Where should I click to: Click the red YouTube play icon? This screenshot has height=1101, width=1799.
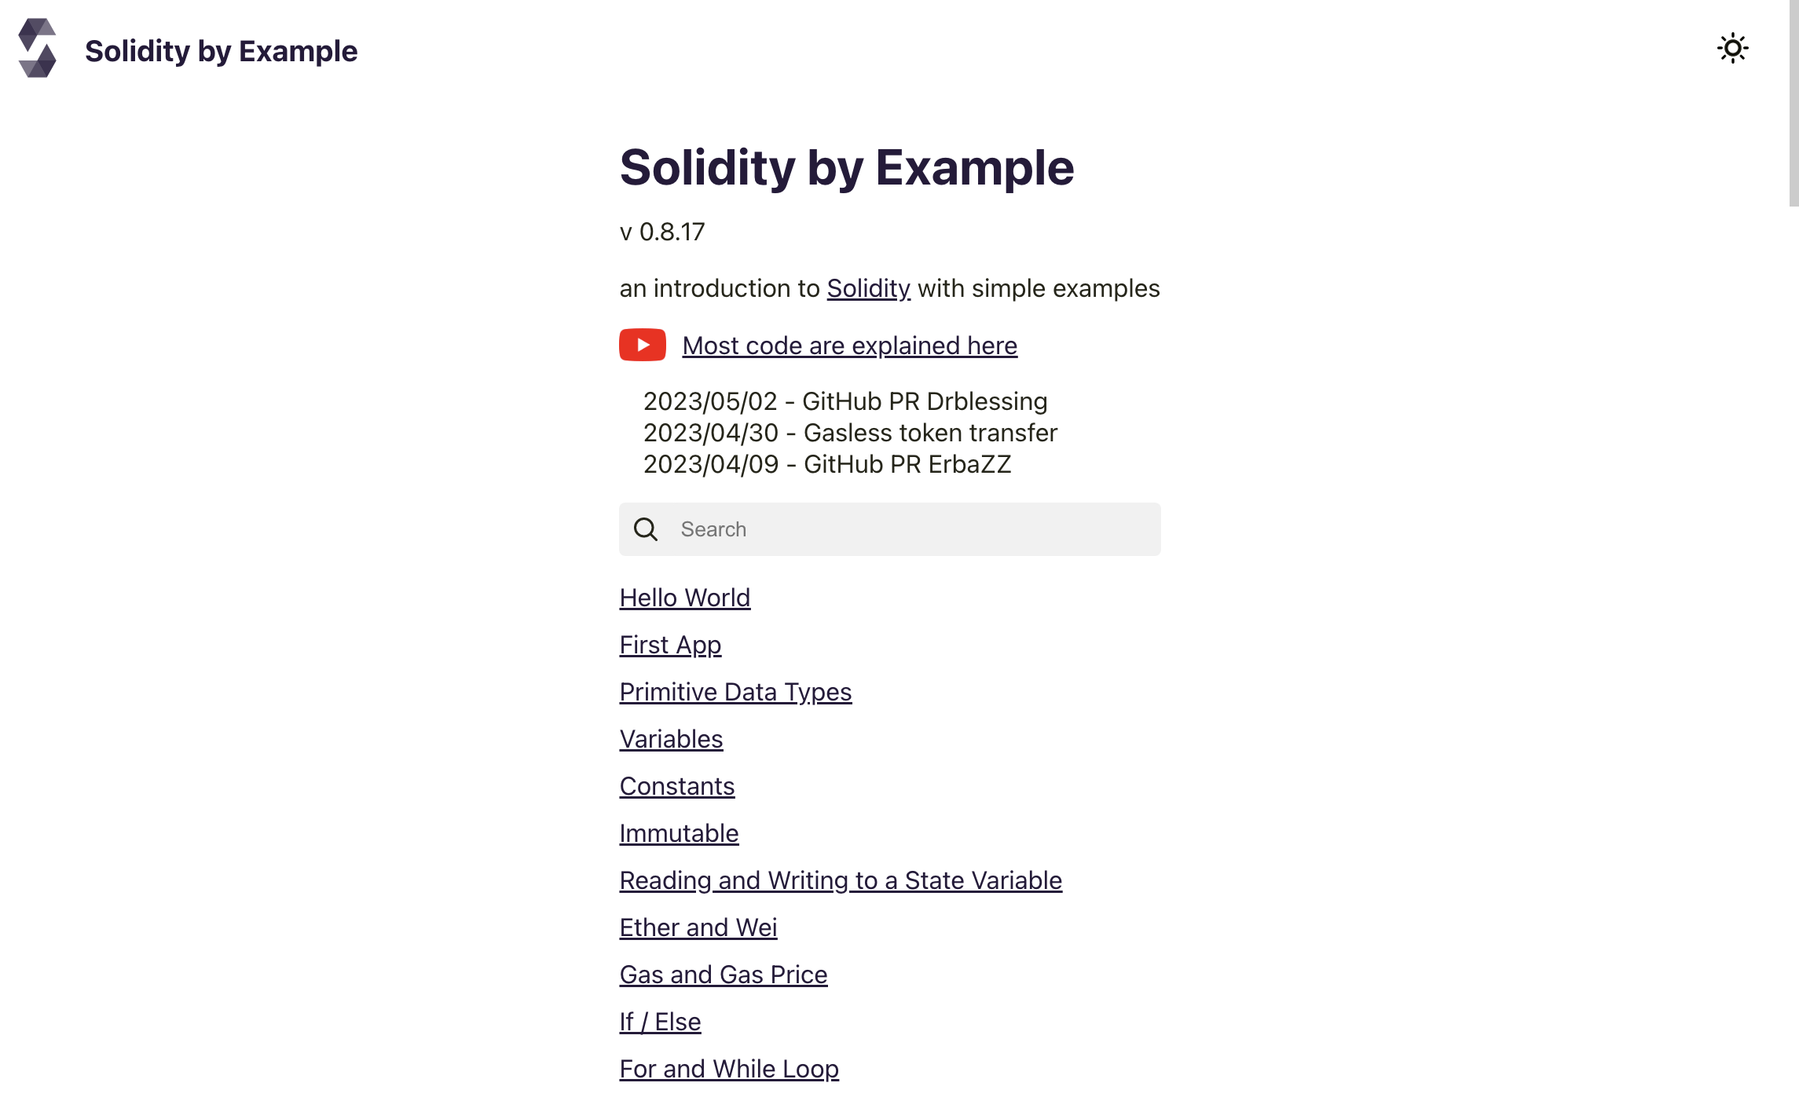[642, 345]
